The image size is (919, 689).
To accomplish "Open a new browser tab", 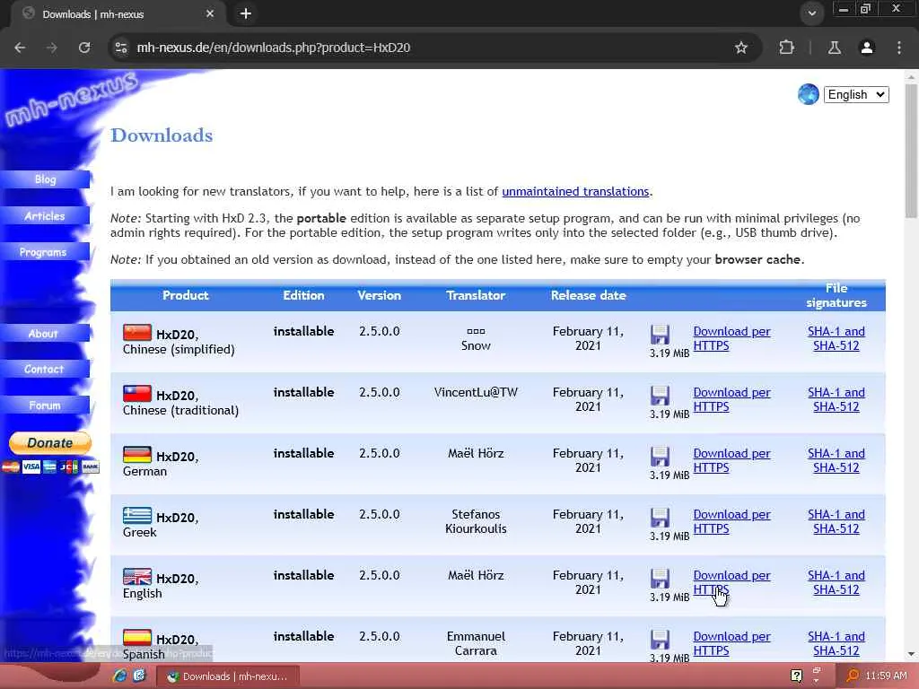I will pyautogui.click(x=246, y=13).
